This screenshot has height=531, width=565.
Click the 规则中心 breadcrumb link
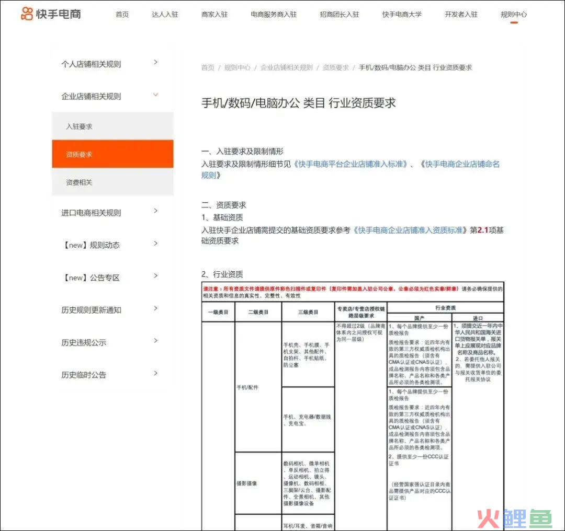pos(237,67)
